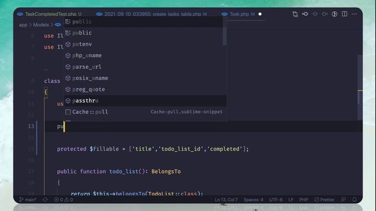The height and width of the screenshot is (211, 376).
Task: Change indentation via Spaces: 4
Action: [253, 199]
